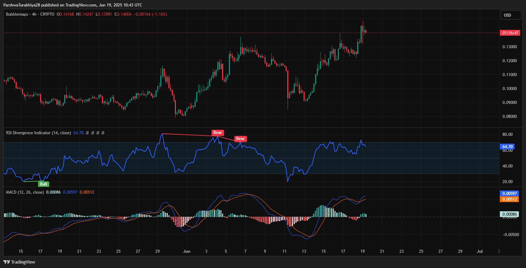This screenshot has width=526, height=268.
Task: Click the MACD histogram value 0.00086 badge
Action: [509, 214]
